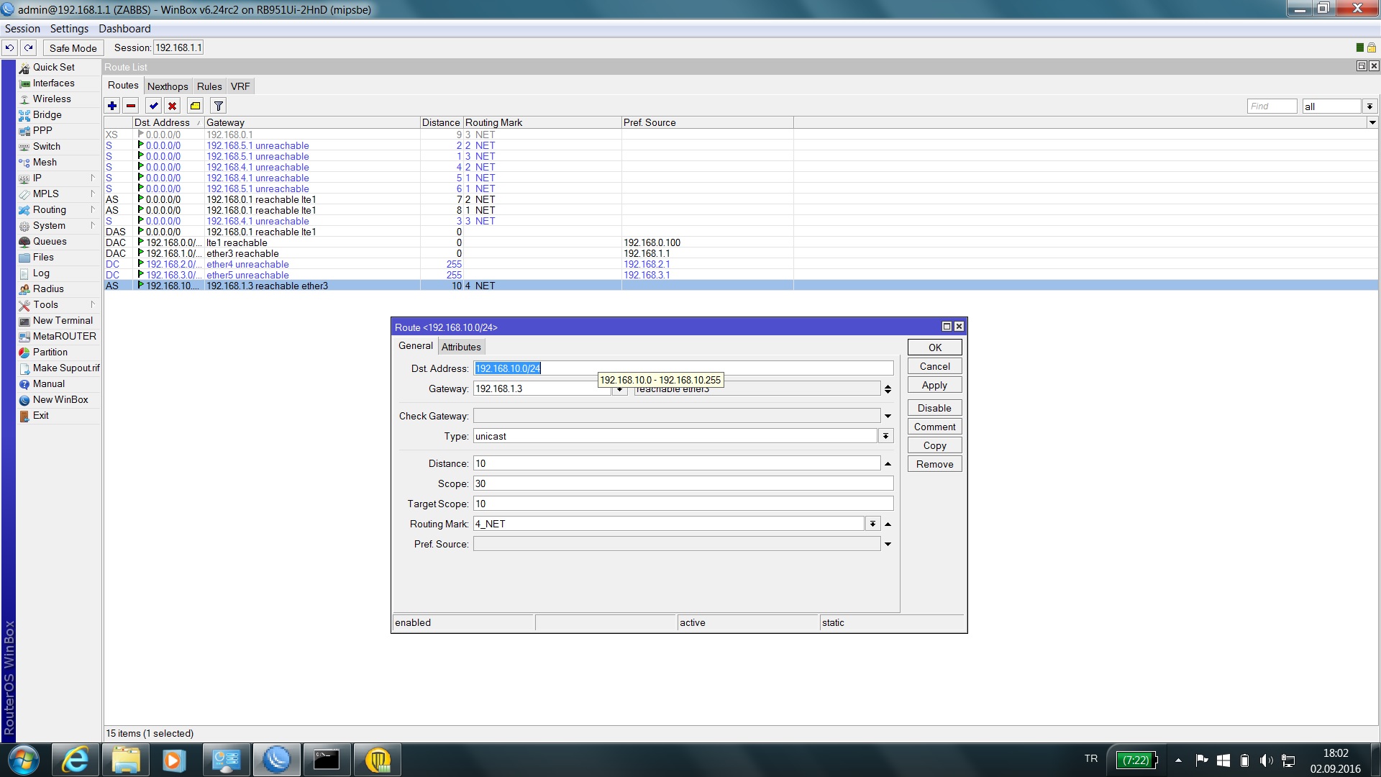This screenshot has height=777, width=1381.
Task: Click the Find search box
Action: [1272, 106]
